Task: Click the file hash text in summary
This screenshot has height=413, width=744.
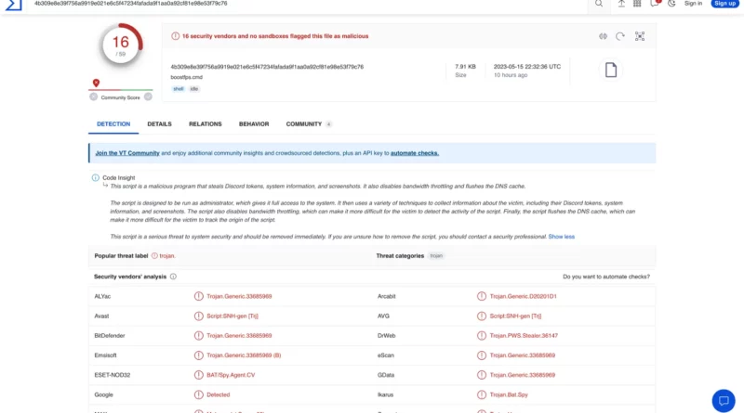Action: (267, 67)
